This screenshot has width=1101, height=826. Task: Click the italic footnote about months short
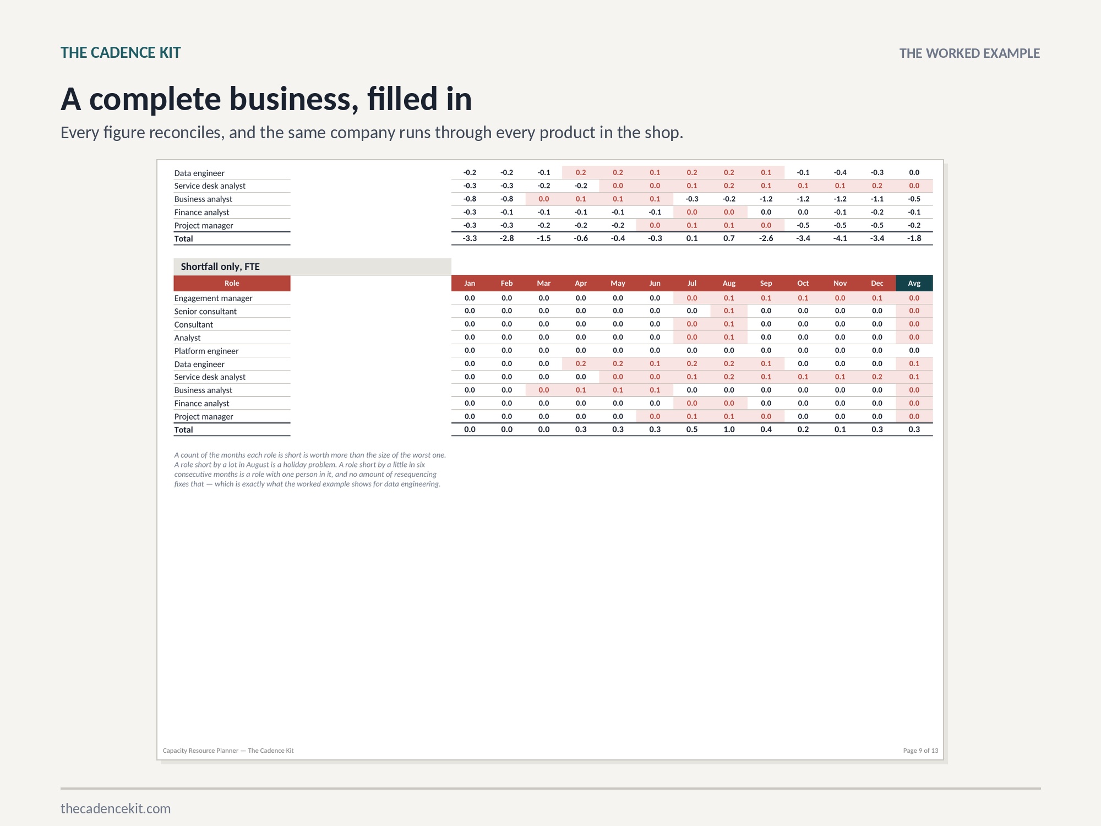click(310, 470)
